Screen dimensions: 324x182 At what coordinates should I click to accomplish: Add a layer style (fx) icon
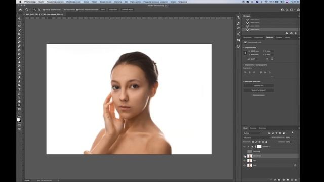pyautogui.click(x=275, y=180)
